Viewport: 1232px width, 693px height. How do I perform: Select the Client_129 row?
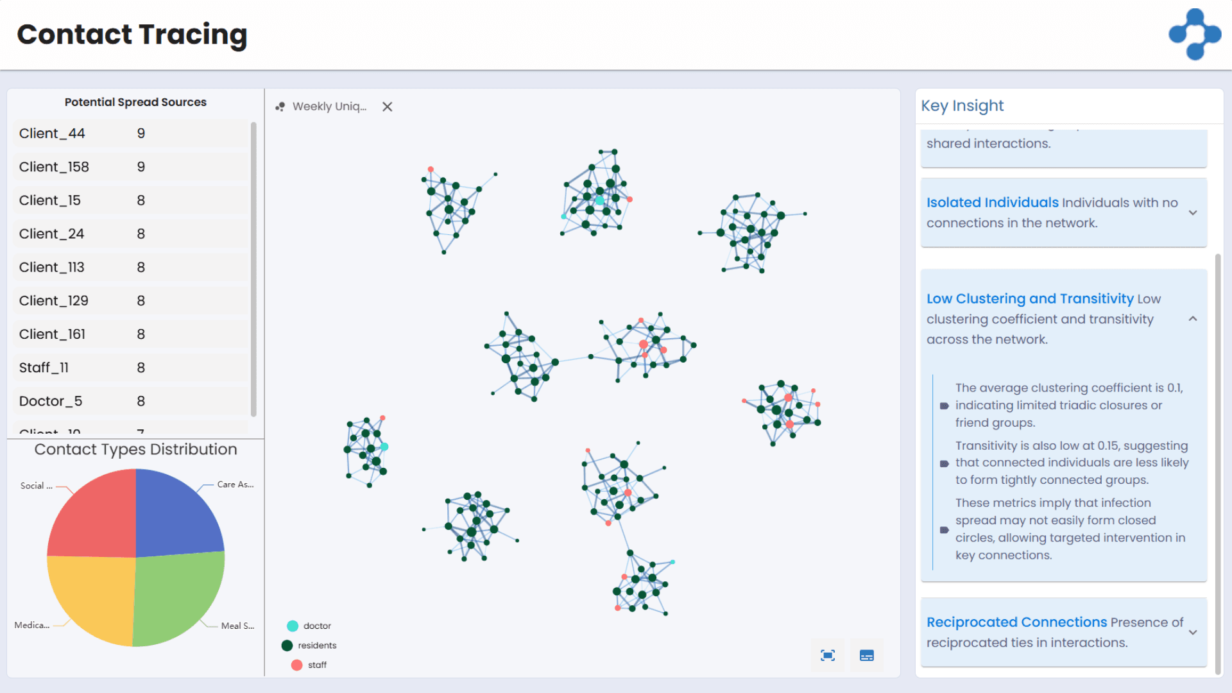(130, 300)
